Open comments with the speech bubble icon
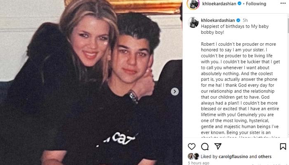 [205, 146]
